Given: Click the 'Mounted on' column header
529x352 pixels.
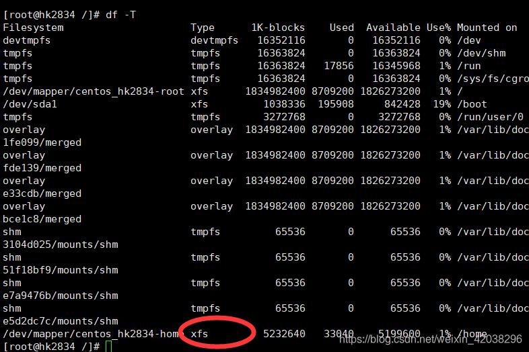Looking at the screenshot, I should click(x=487, y=28).
